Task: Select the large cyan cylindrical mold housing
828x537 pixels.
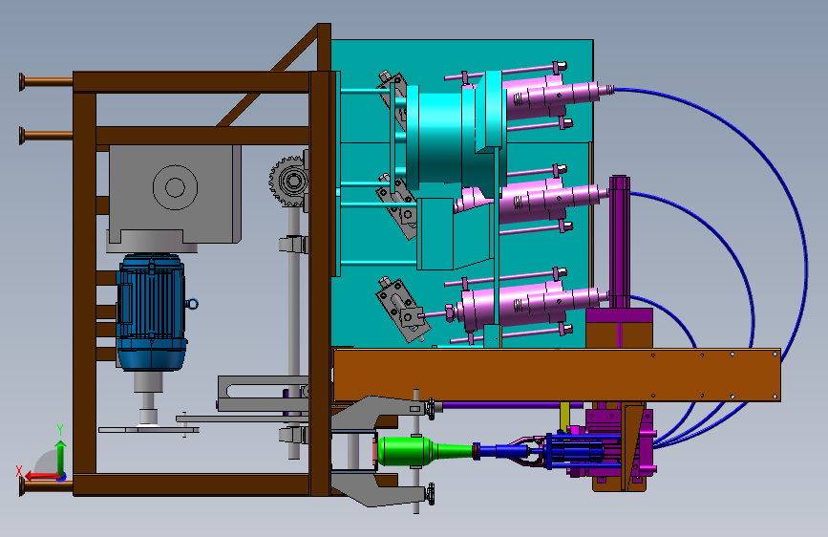Action: 440,138
